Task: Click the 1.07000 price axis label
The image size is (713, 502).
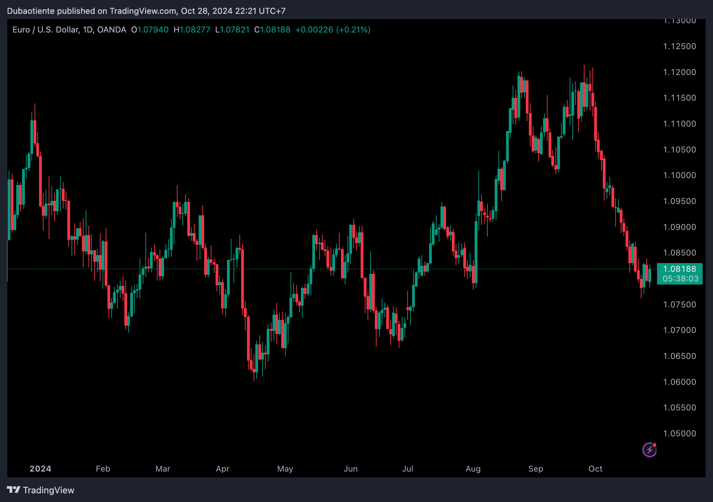Action: pos(679,330)
